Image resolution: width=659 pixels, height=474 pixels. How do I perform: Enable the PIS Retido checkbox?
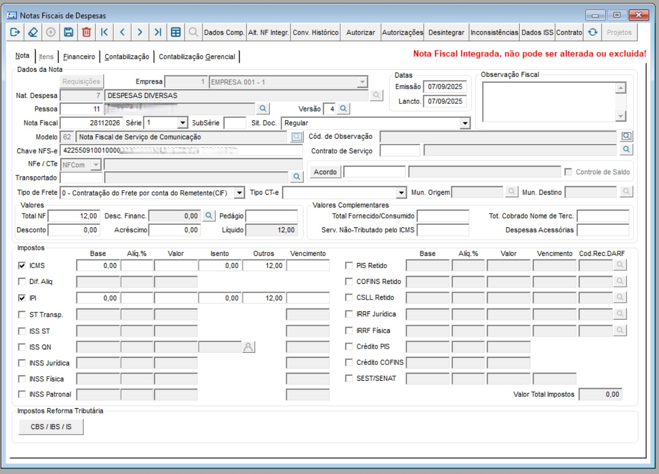point(349,266)
